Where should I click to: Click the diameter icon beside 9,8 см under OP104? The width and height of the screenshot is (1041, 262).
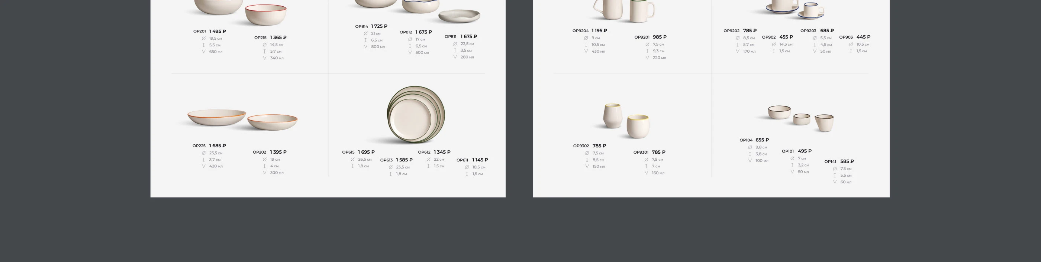750,148
